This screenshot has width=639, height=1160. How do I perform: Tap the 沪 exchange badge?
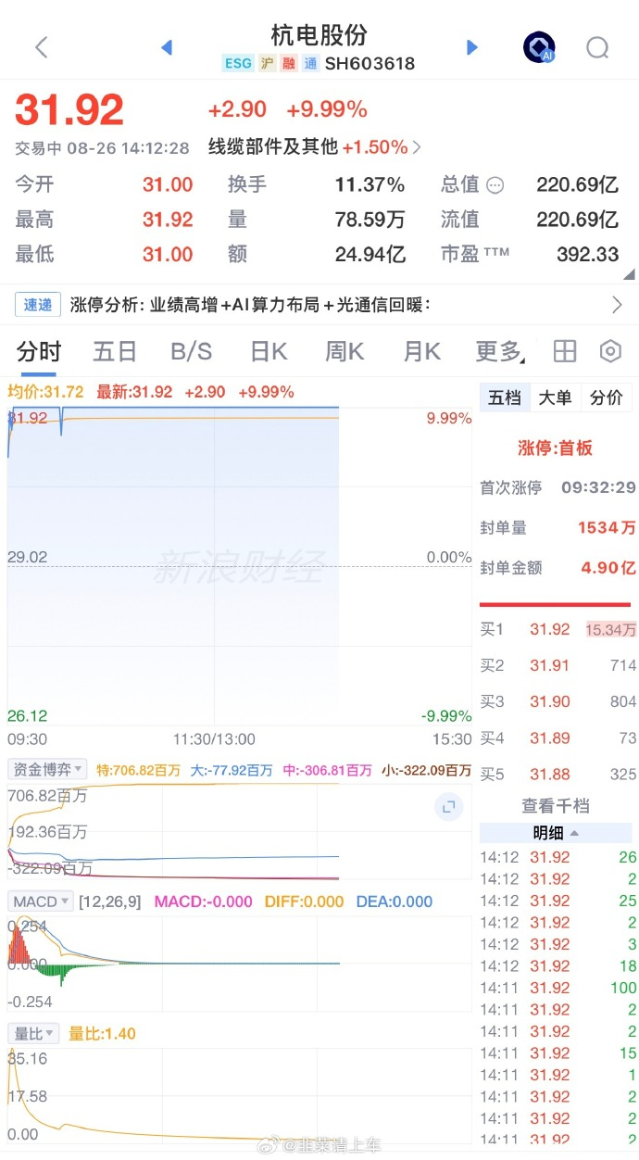click(x=267, y=63)
